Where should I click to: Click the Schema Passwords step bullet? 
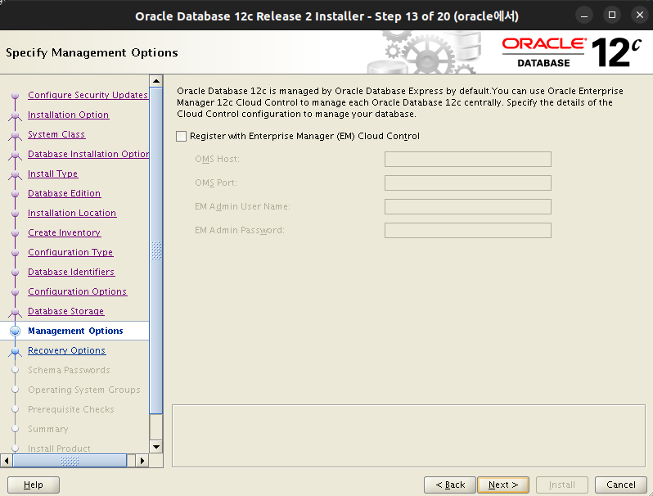click(x=15, y=370)
